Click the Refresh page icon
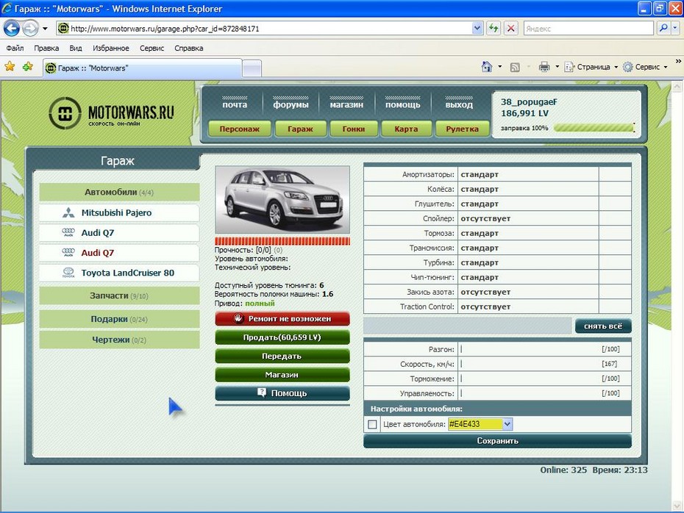684x513 pixels. pyautogui.click(x=494, y=29)
